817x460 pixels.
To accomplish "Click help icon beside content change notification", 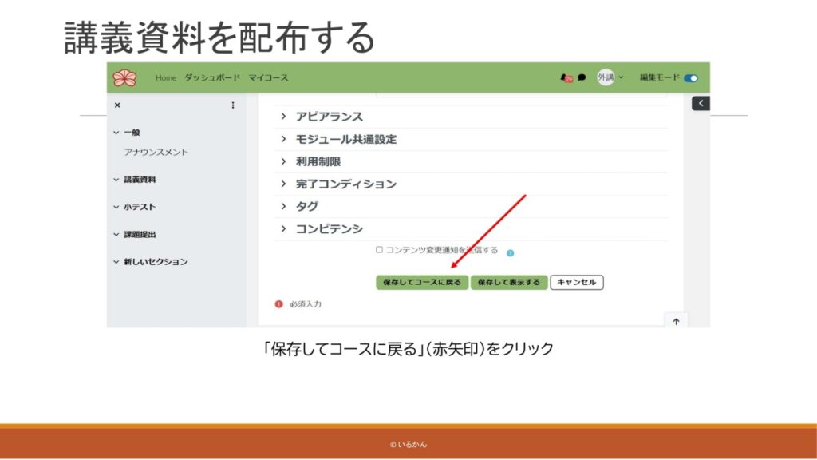I will coord(510,252).
